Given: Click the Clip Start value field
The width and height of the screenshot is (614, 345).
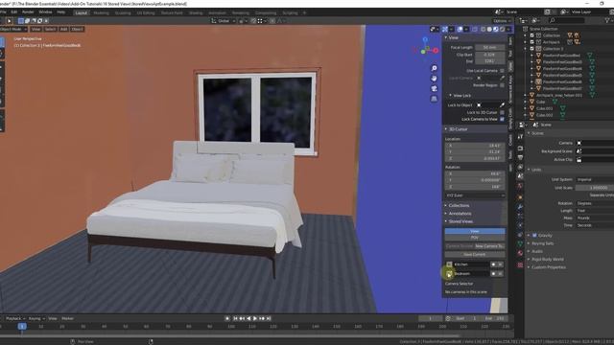Looking at the screenshot, I should coord(490,55).
